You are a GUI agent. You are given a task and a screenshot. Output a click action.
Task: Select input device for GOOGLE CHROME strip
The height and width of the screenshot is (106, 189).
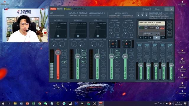click(78, 16)
